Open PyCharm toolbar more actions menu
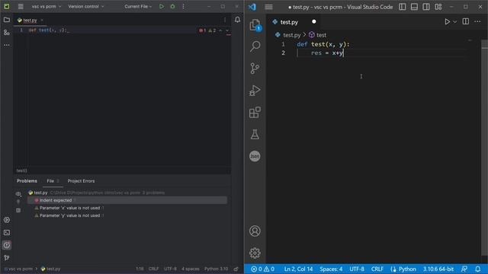Image resolution: width=488 pixels, height=274 pixels. point(183,6)
